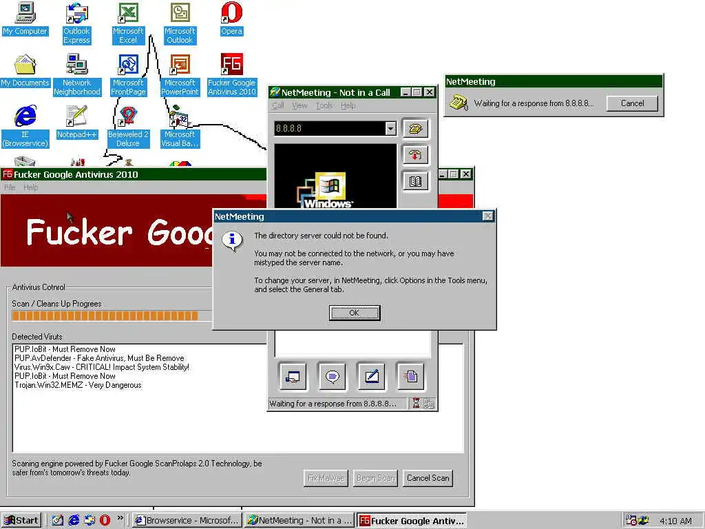Click the Begin Scan button

point(375,478)
